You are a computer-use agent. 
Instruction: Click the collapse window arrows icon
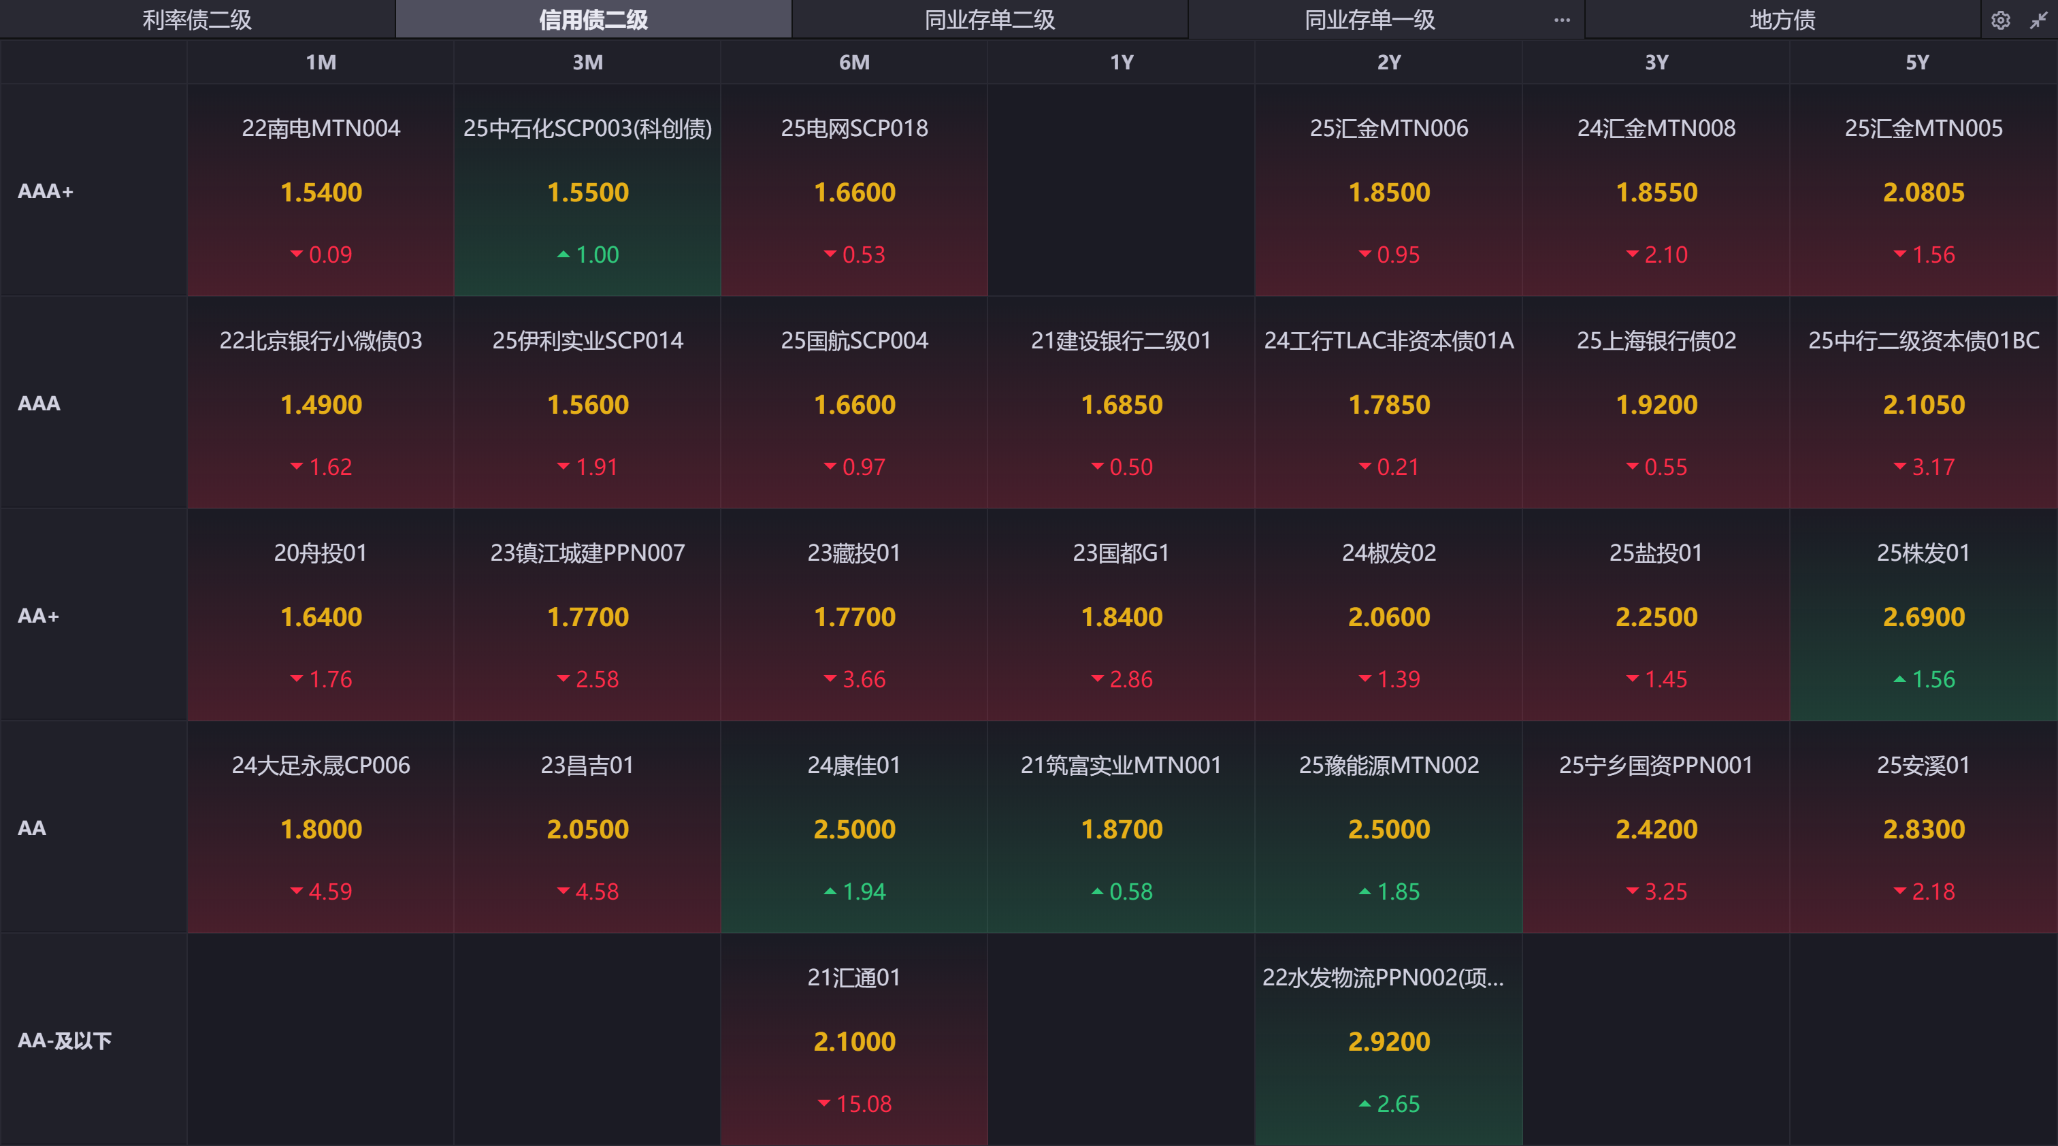2038,20
